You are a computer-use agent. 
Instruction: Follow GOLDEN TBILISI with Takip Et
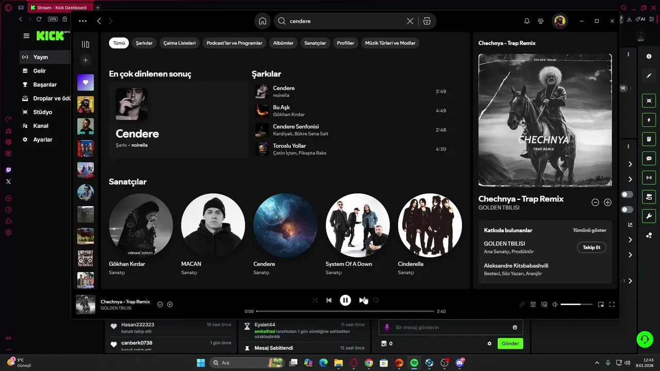(591, 247)
